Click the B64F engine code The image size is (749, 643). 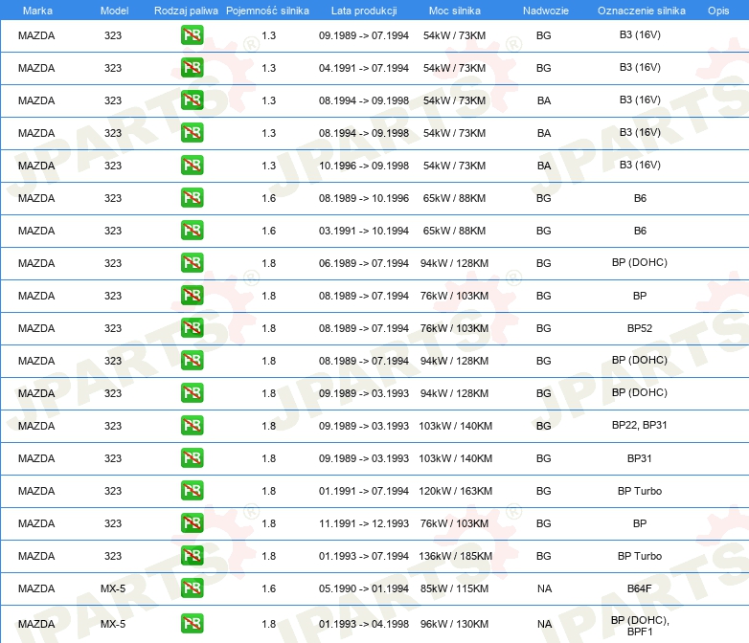coord(640,588)
